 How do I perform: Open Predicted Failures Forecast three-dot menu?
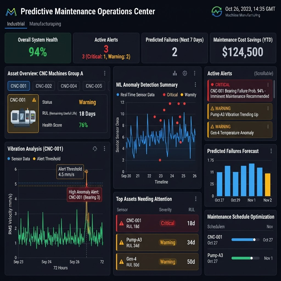point(271,151)
